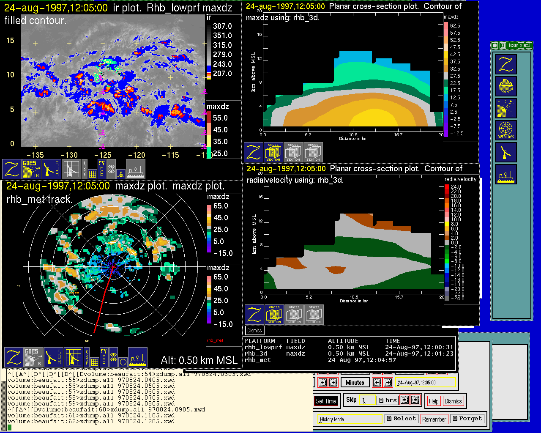
Task: Click the GOES IR satellite icon in the ir plot toolbar
Action: pos(32,169)
